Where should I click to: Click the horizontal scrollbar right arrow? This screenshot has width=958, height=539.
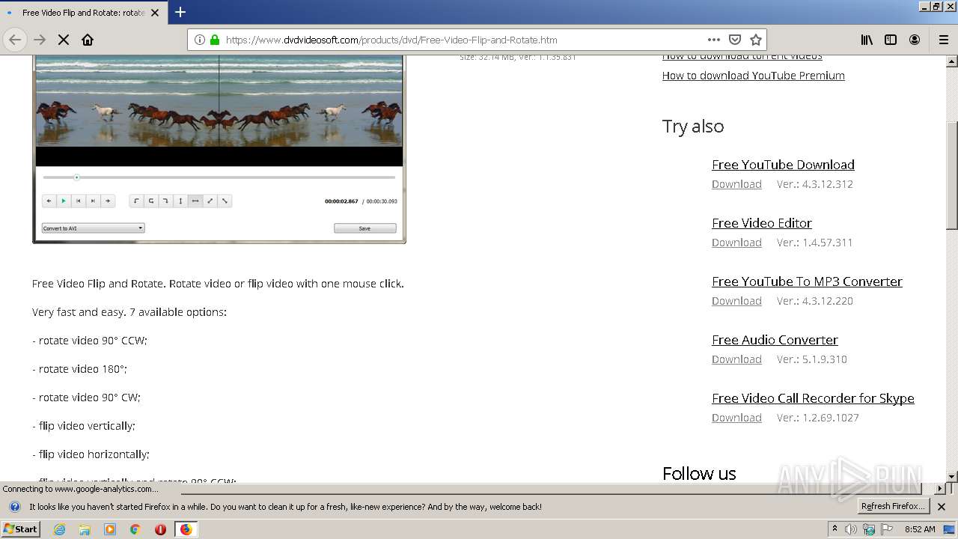pos(940,488)
